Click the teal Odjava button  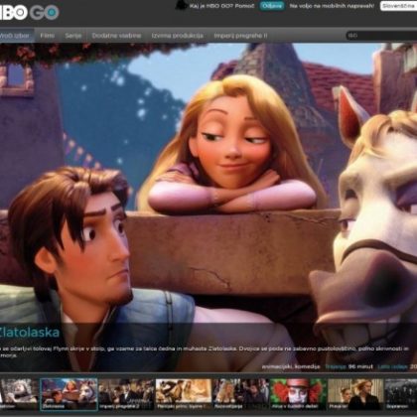(x=272, y=6)
